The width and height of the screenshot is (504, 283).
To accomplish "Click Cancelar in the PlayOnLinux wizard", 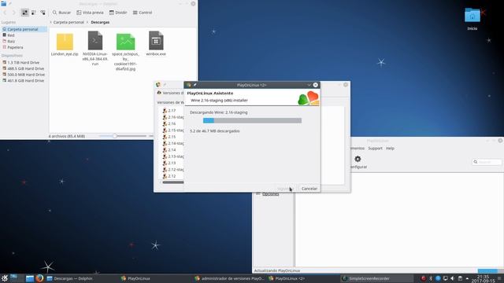I will pos(309,189).
